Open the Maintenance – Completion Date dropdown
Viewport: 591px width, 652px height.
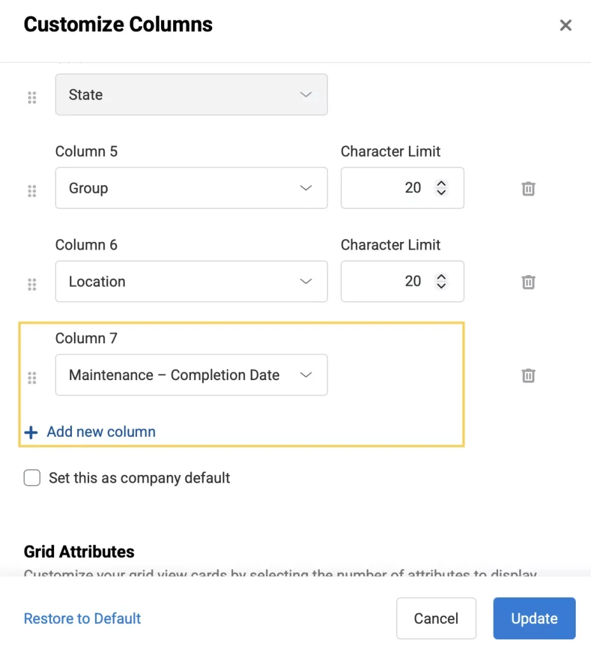(191, 374)
